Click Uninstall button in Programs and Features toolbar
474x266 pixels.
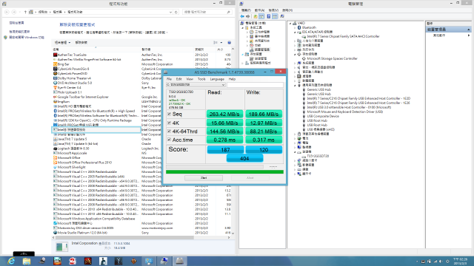click(81, 43)
